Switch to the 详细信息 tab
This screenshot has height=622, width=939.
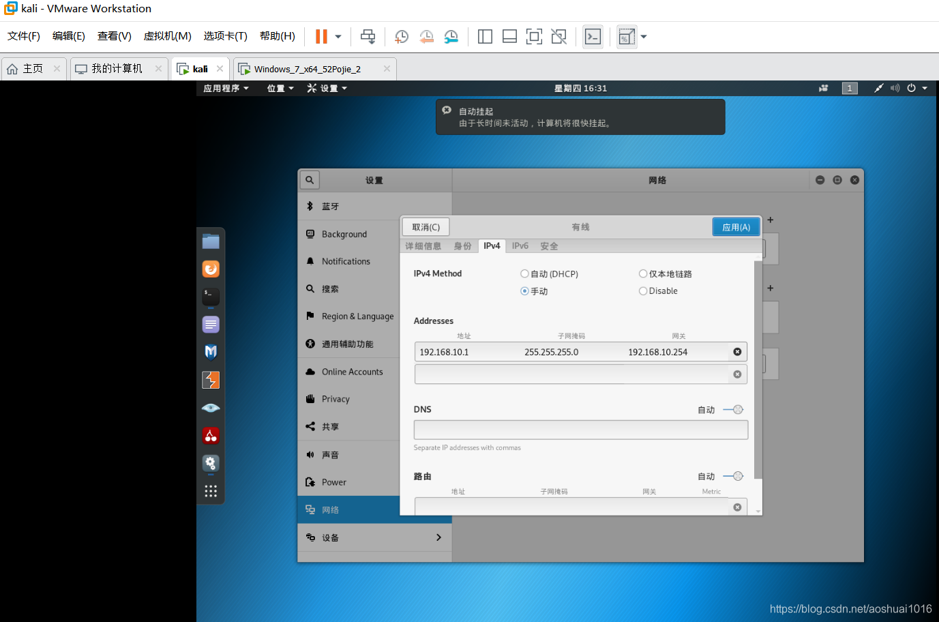coord(423,246)
